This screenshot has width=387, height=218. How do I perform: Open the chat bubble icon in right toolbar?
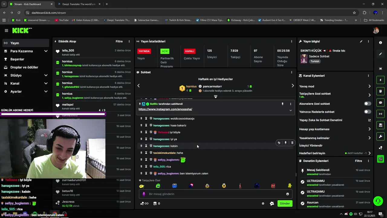[x=380, y=103]
